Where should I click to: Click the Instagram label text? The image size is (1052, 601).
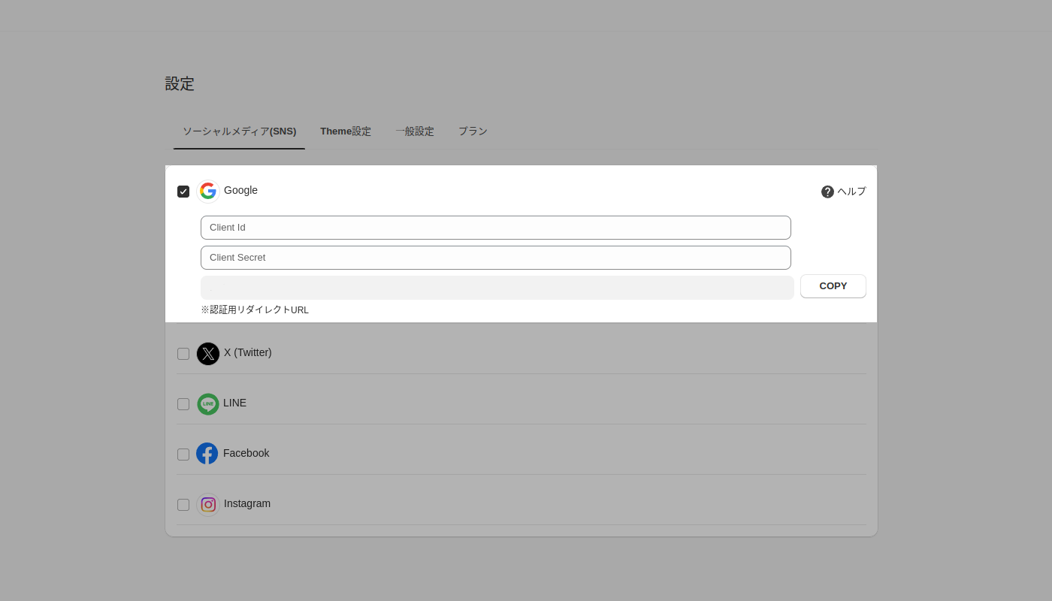tap(247, 503)
